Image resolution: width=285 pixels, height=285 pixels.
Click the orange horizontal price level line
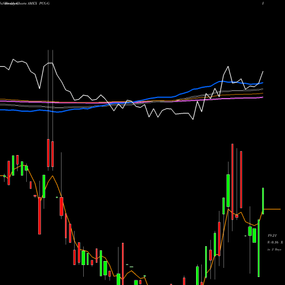pyautogui.click(x=272, y=209)
